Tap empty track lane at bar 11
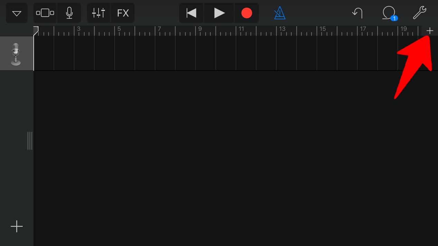 246,53
